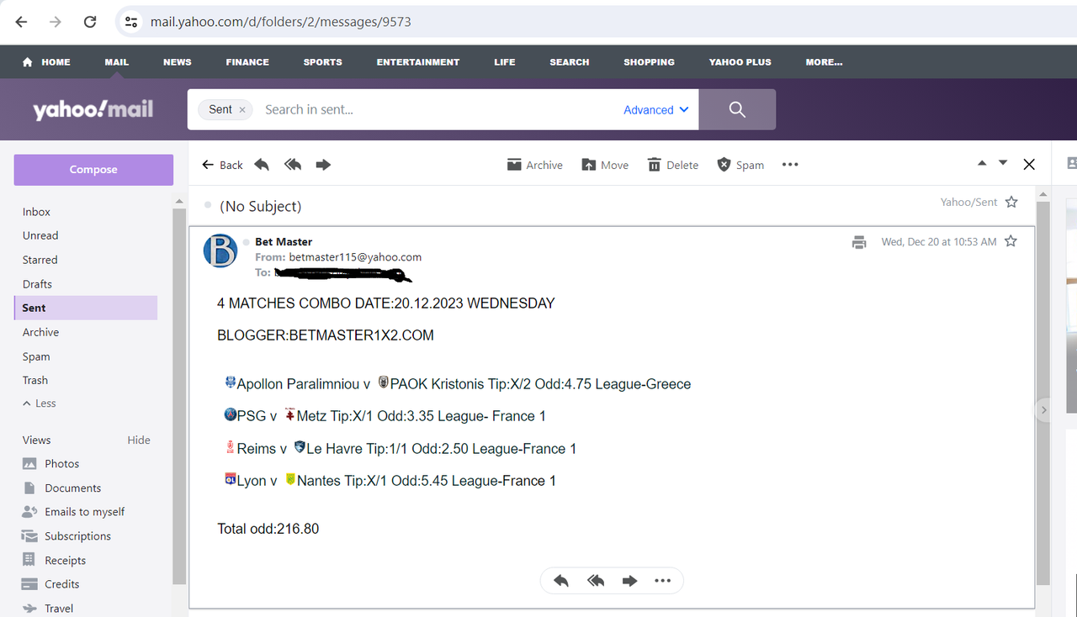Click the message pane vertical scrollbar
Image resolution: width=1077 pixels, height=617 pixels.
pos(1043,395)
